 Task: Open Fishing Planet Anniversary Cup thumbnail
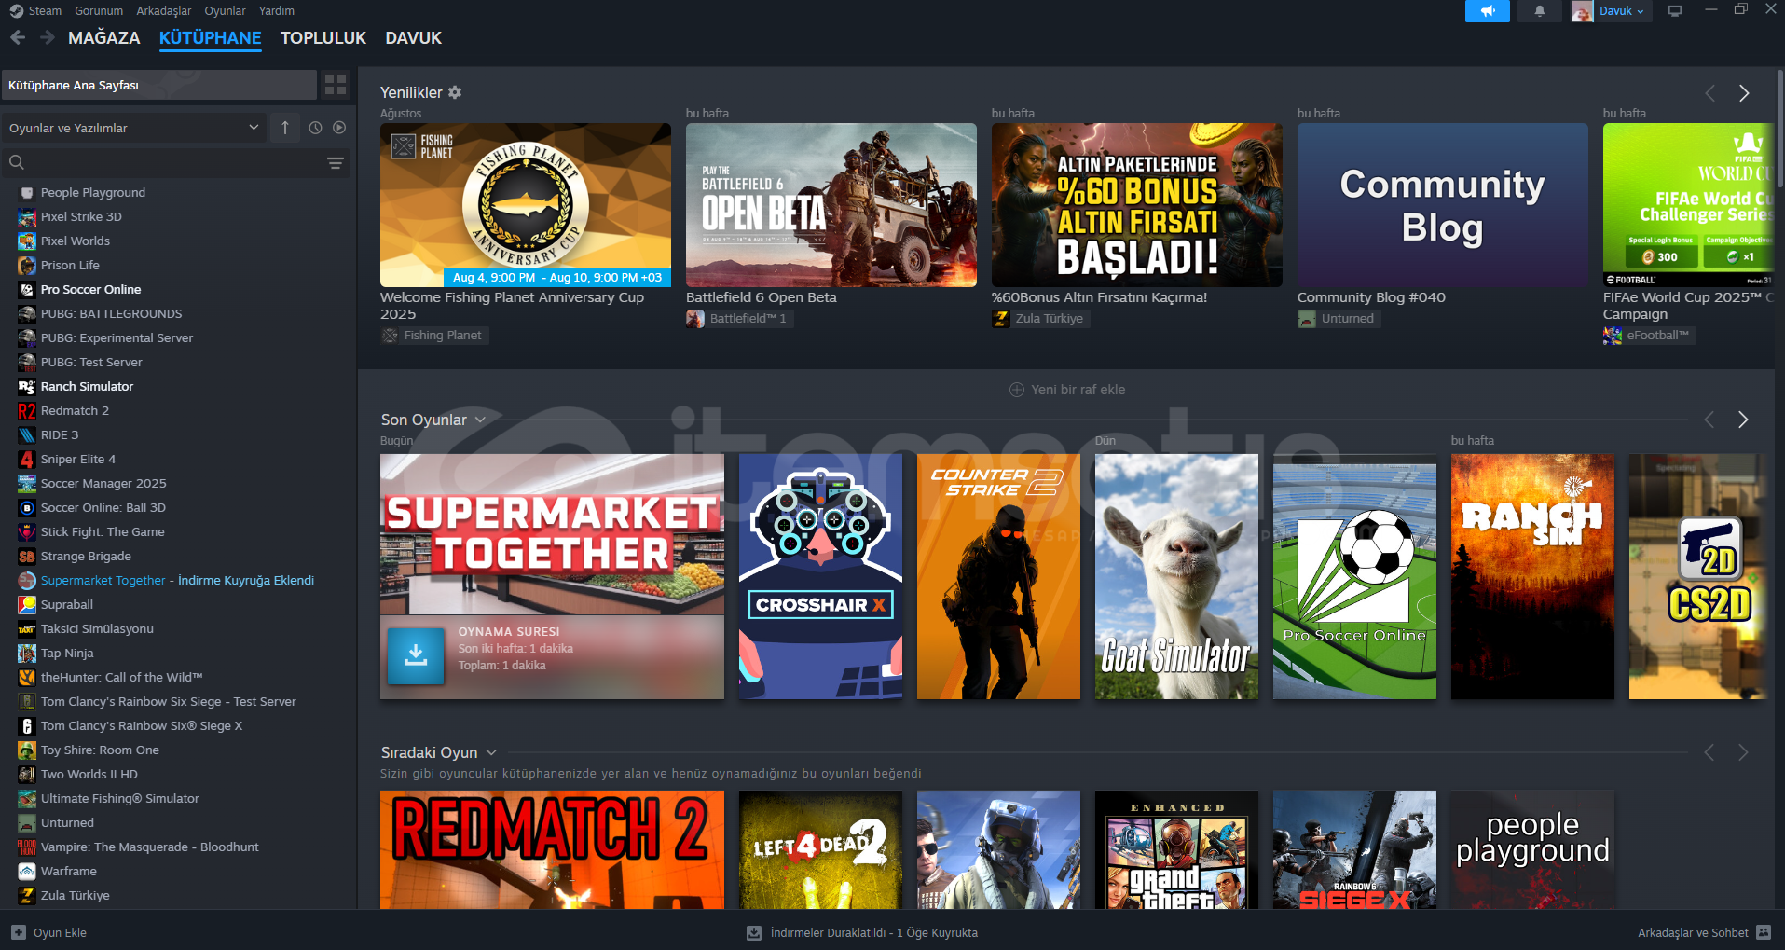pos(525,205)
